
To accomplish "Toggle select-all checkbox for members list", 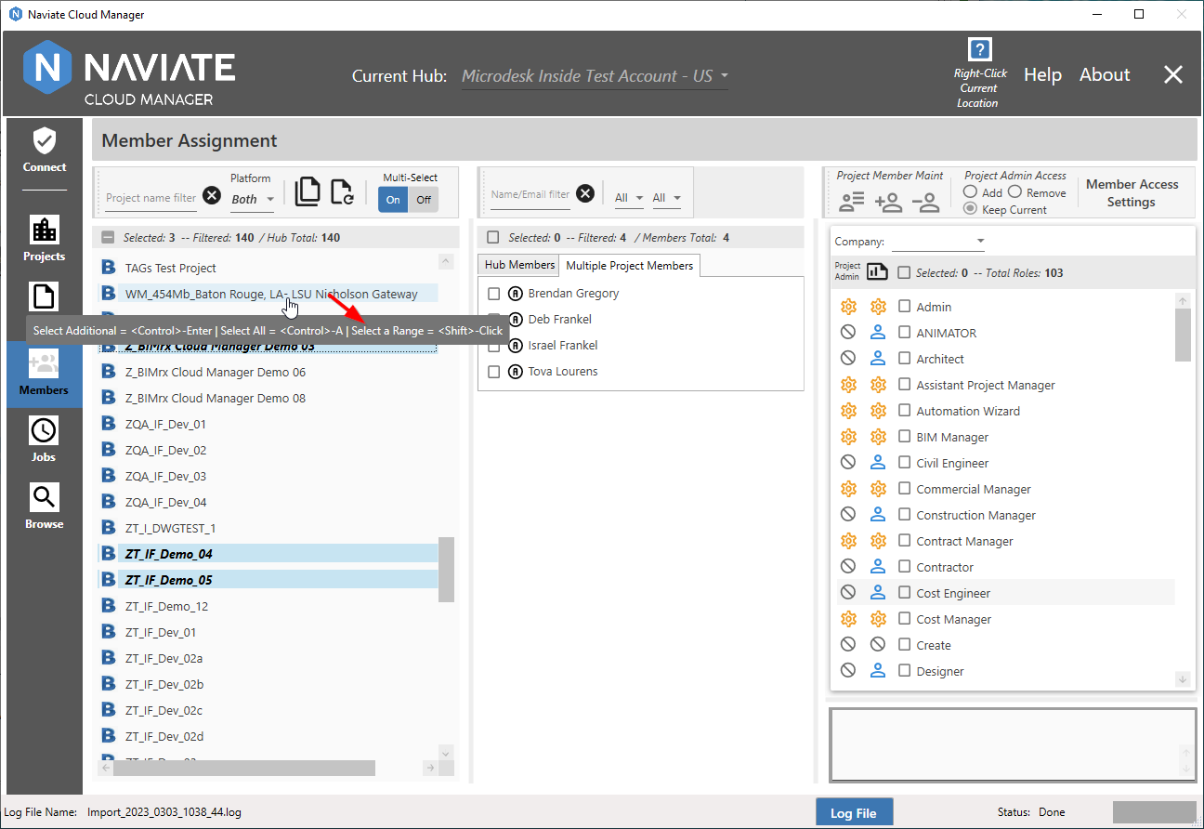I will [493, 238].
